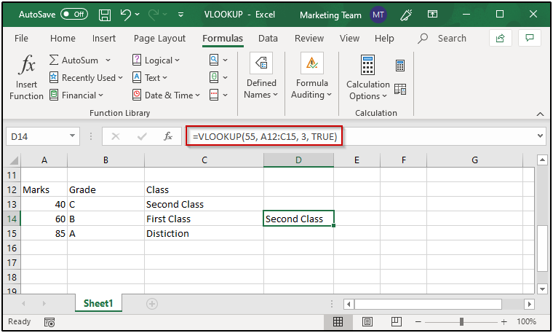Zoom in with plus button
Screen dimensions: 553x333
pyautogui.click(x=504, y=321)
